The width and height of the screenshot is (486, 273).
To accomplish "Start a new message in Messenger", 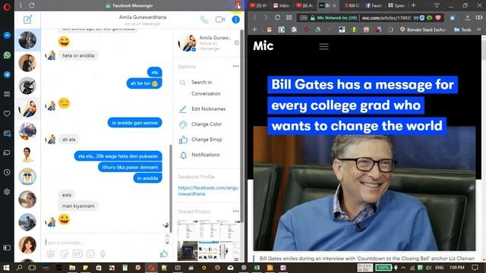I will [27, 20].
